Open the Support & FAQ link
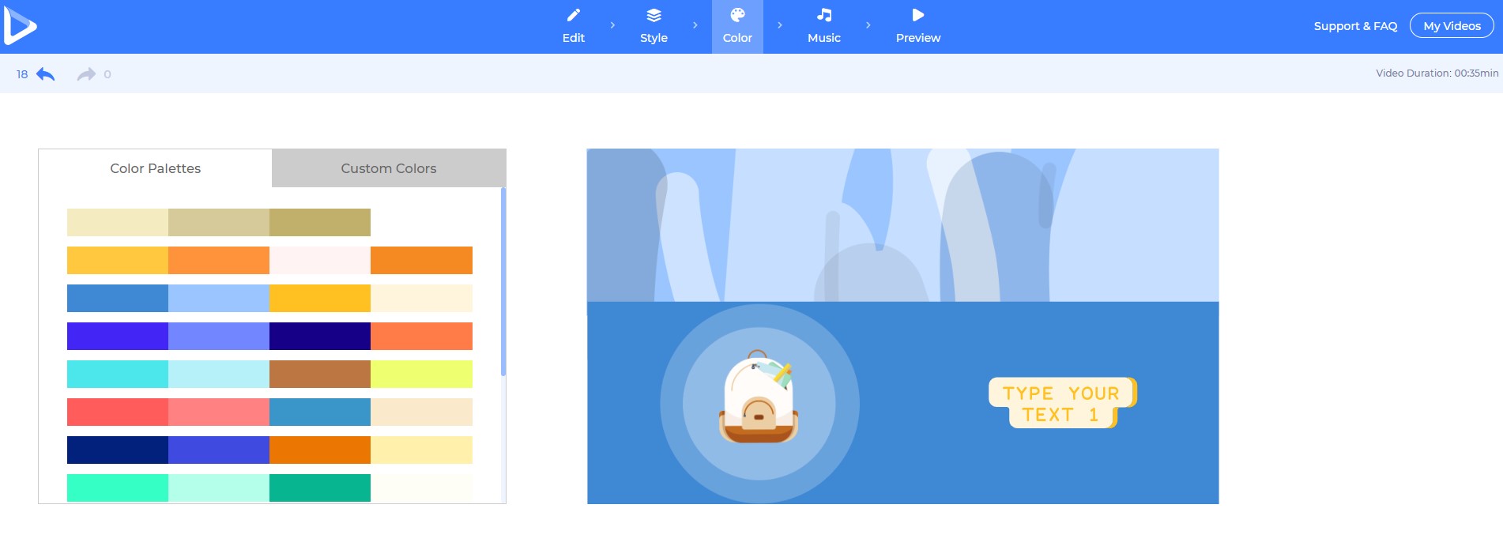 point(1355,26)
